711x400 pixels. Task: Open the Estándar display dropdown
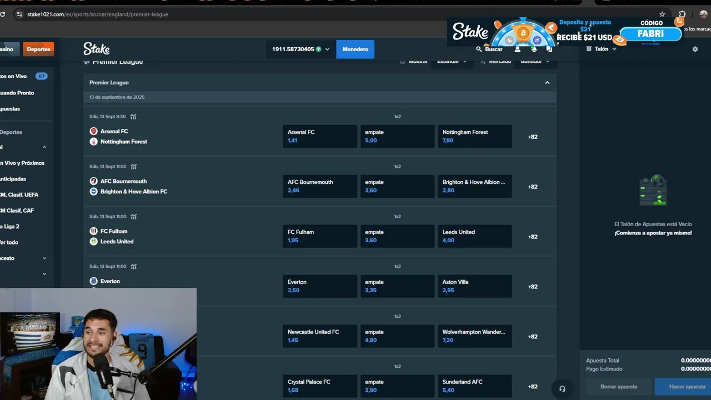(x=451, y=62)
